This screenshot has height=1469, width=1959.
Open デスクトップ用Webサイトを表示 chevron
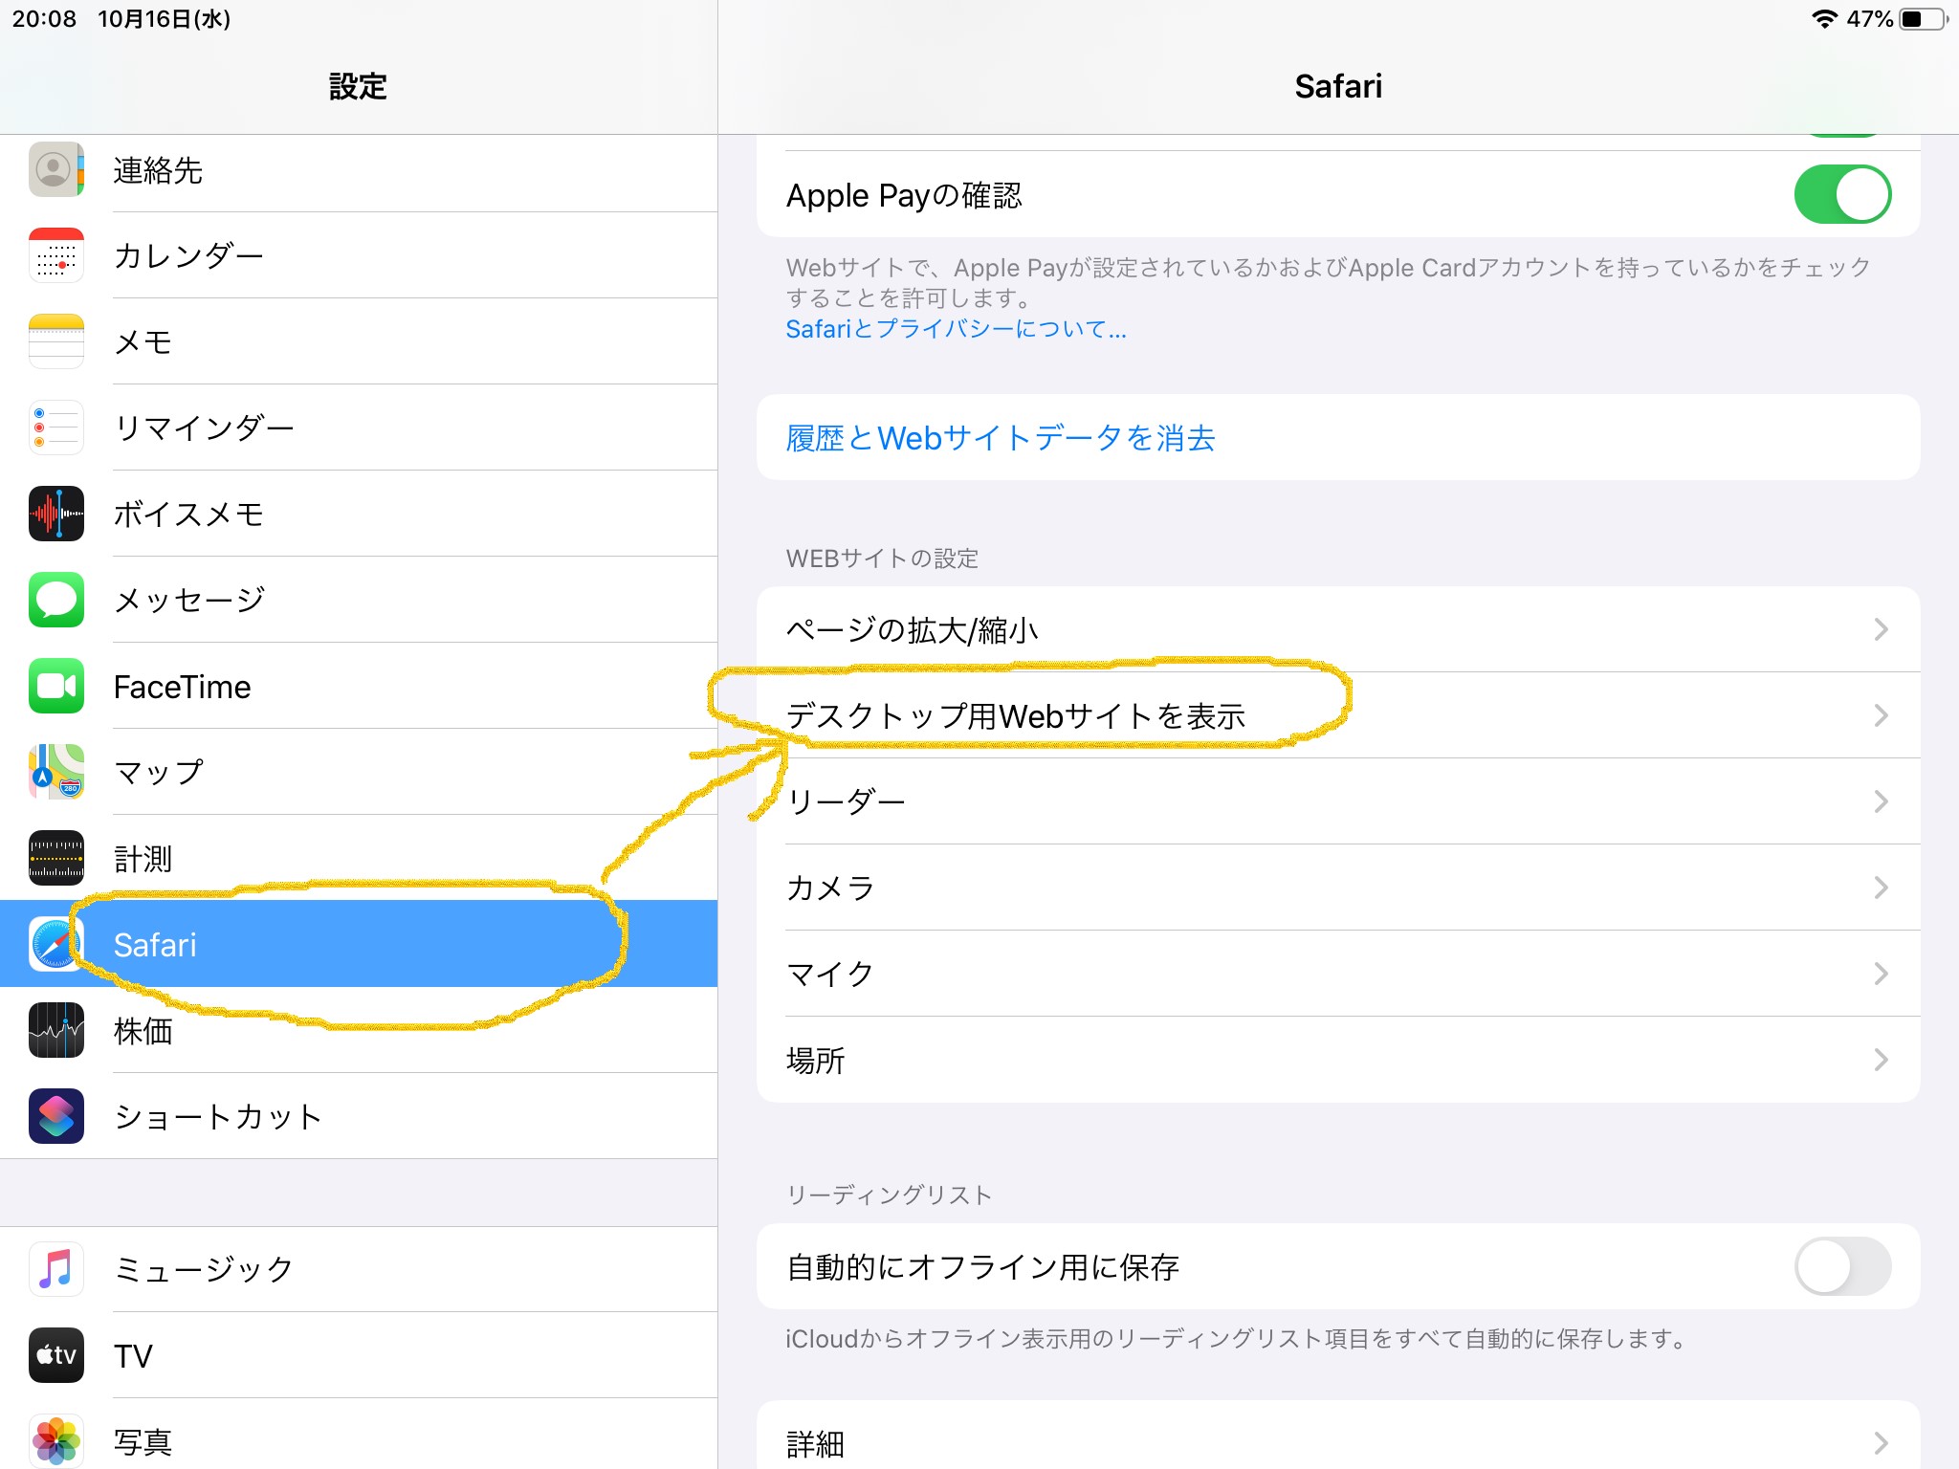1881,715
